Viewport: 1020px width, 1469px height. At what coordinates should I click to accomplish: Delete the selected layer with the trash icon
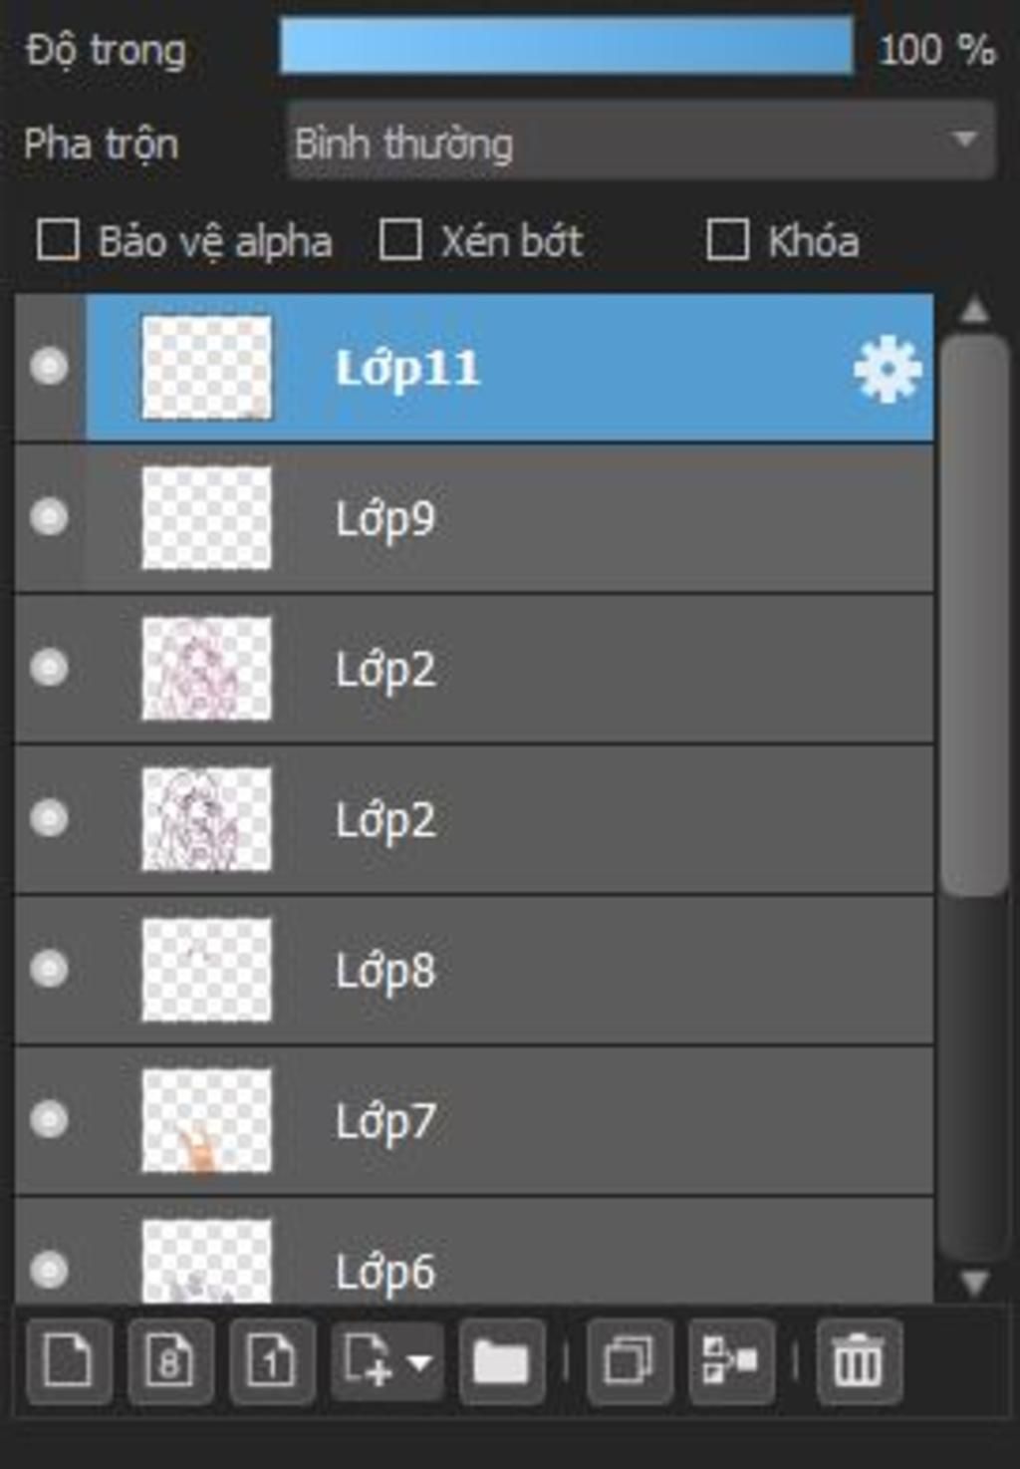(x=858, y=1360)
